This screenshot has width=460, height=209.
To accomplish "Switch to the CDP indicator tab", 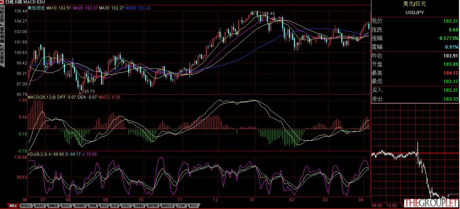I will click(x=181, y=206).
